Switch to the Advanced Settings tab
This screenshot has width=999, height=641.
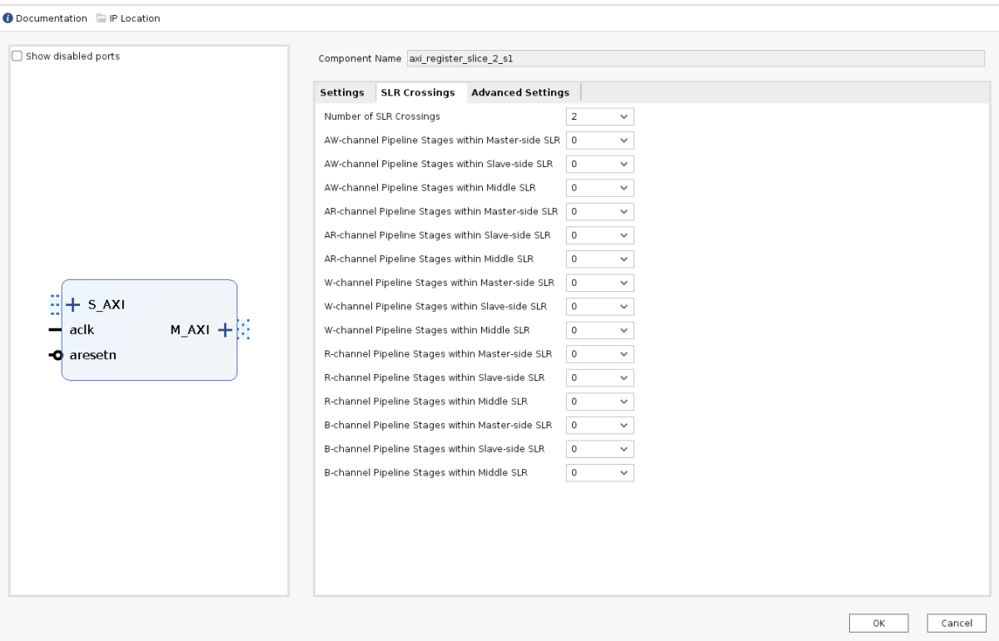519,92
